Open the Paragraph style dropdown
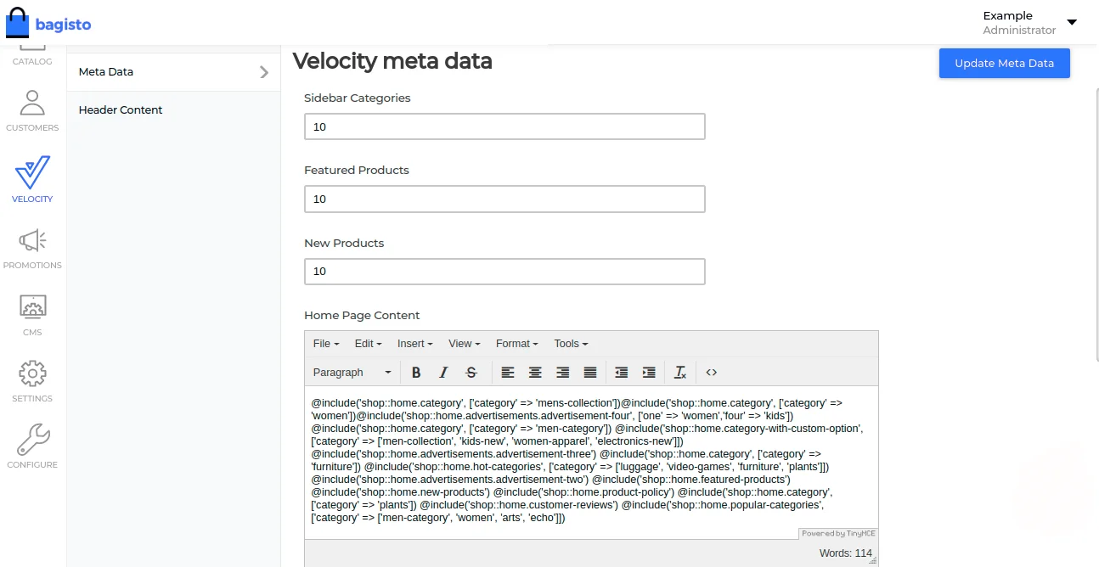Image resolution: width=1099 pixels, height=567 pixels. (x=351, y=372)
